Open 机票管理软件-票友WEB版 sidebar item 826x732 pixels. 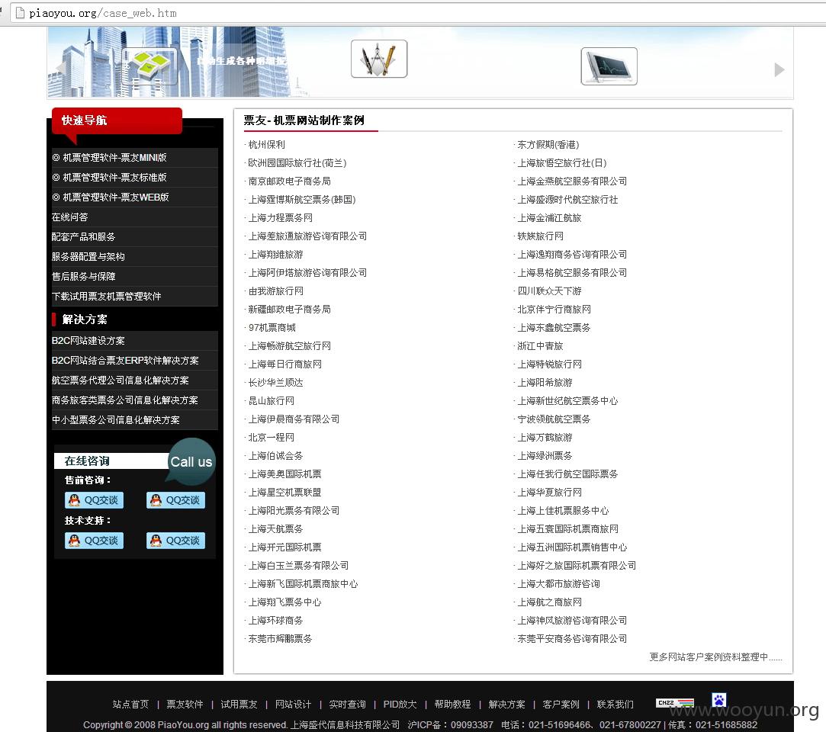[x=134, y=197]
